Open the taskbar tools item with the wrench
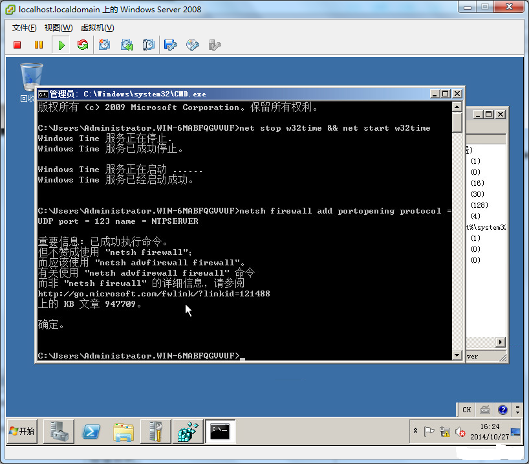 tap(155, 431)
